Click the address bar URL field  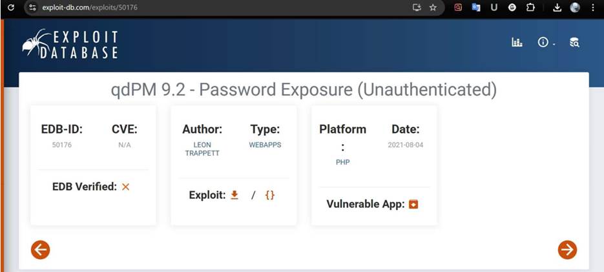pos(194,8)
